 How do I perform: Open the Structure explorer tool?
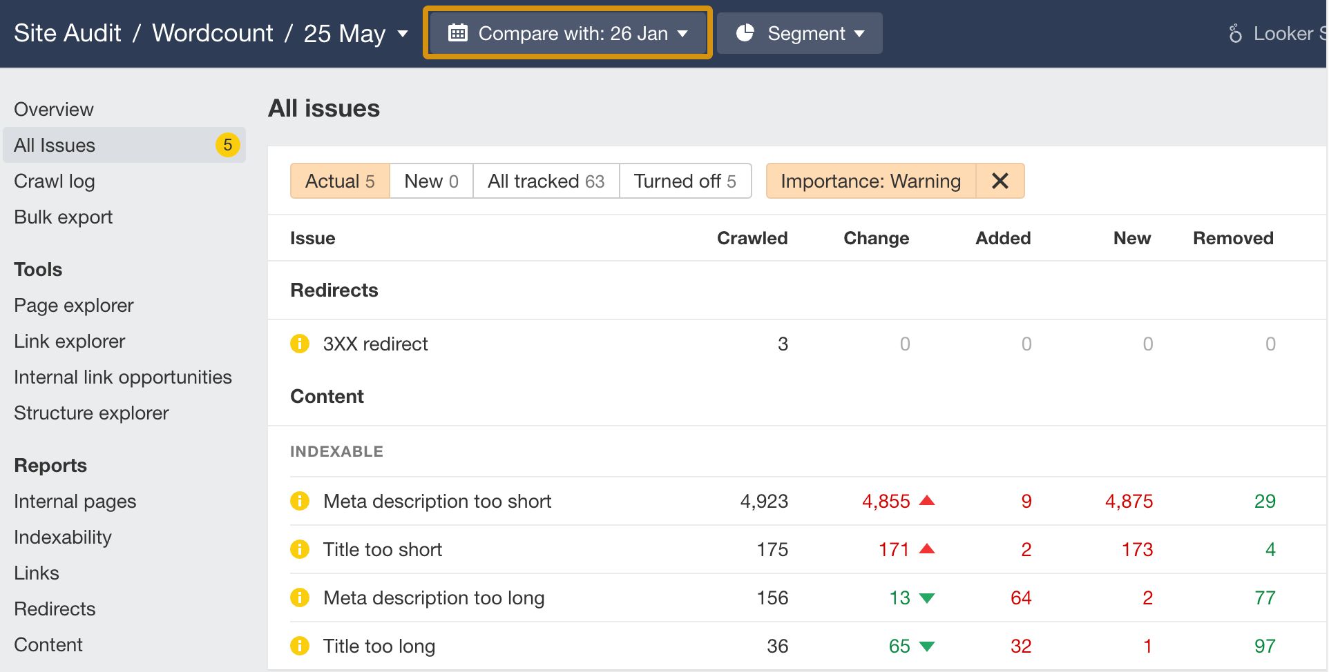91,413
